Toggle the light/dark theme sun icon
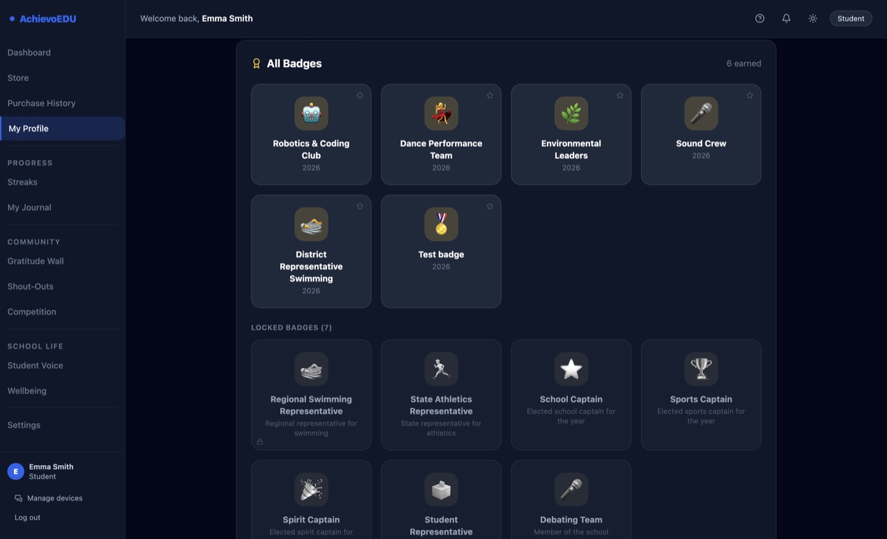Viewport: 887px width, 539px height. (x=812, y=18)
